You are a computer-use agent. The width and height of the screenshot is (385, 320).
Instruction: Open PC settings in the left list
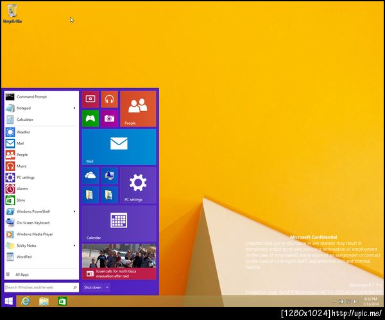coord(41,177)
